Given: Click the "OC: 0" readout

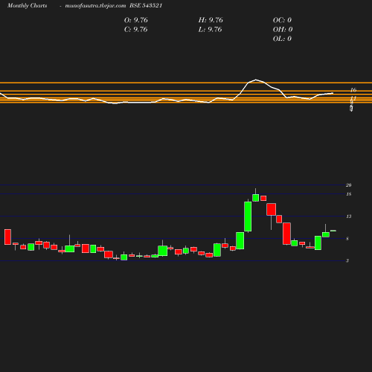Looking at the screenshot, I should pyautogui.click(x=282, y=20).
